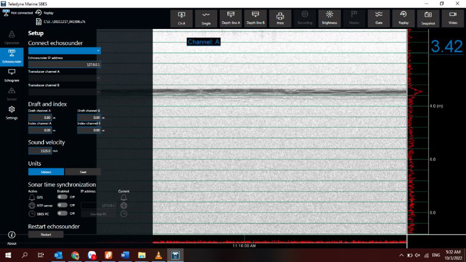The image size is (466, 262).
Task: Click the replay file document icon
Action: (38, 21)
